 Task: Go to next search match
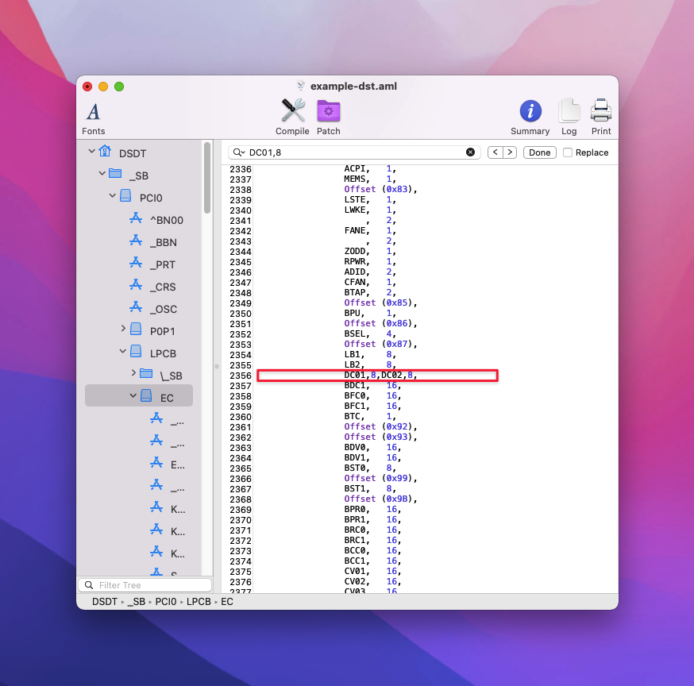[510, 152]
